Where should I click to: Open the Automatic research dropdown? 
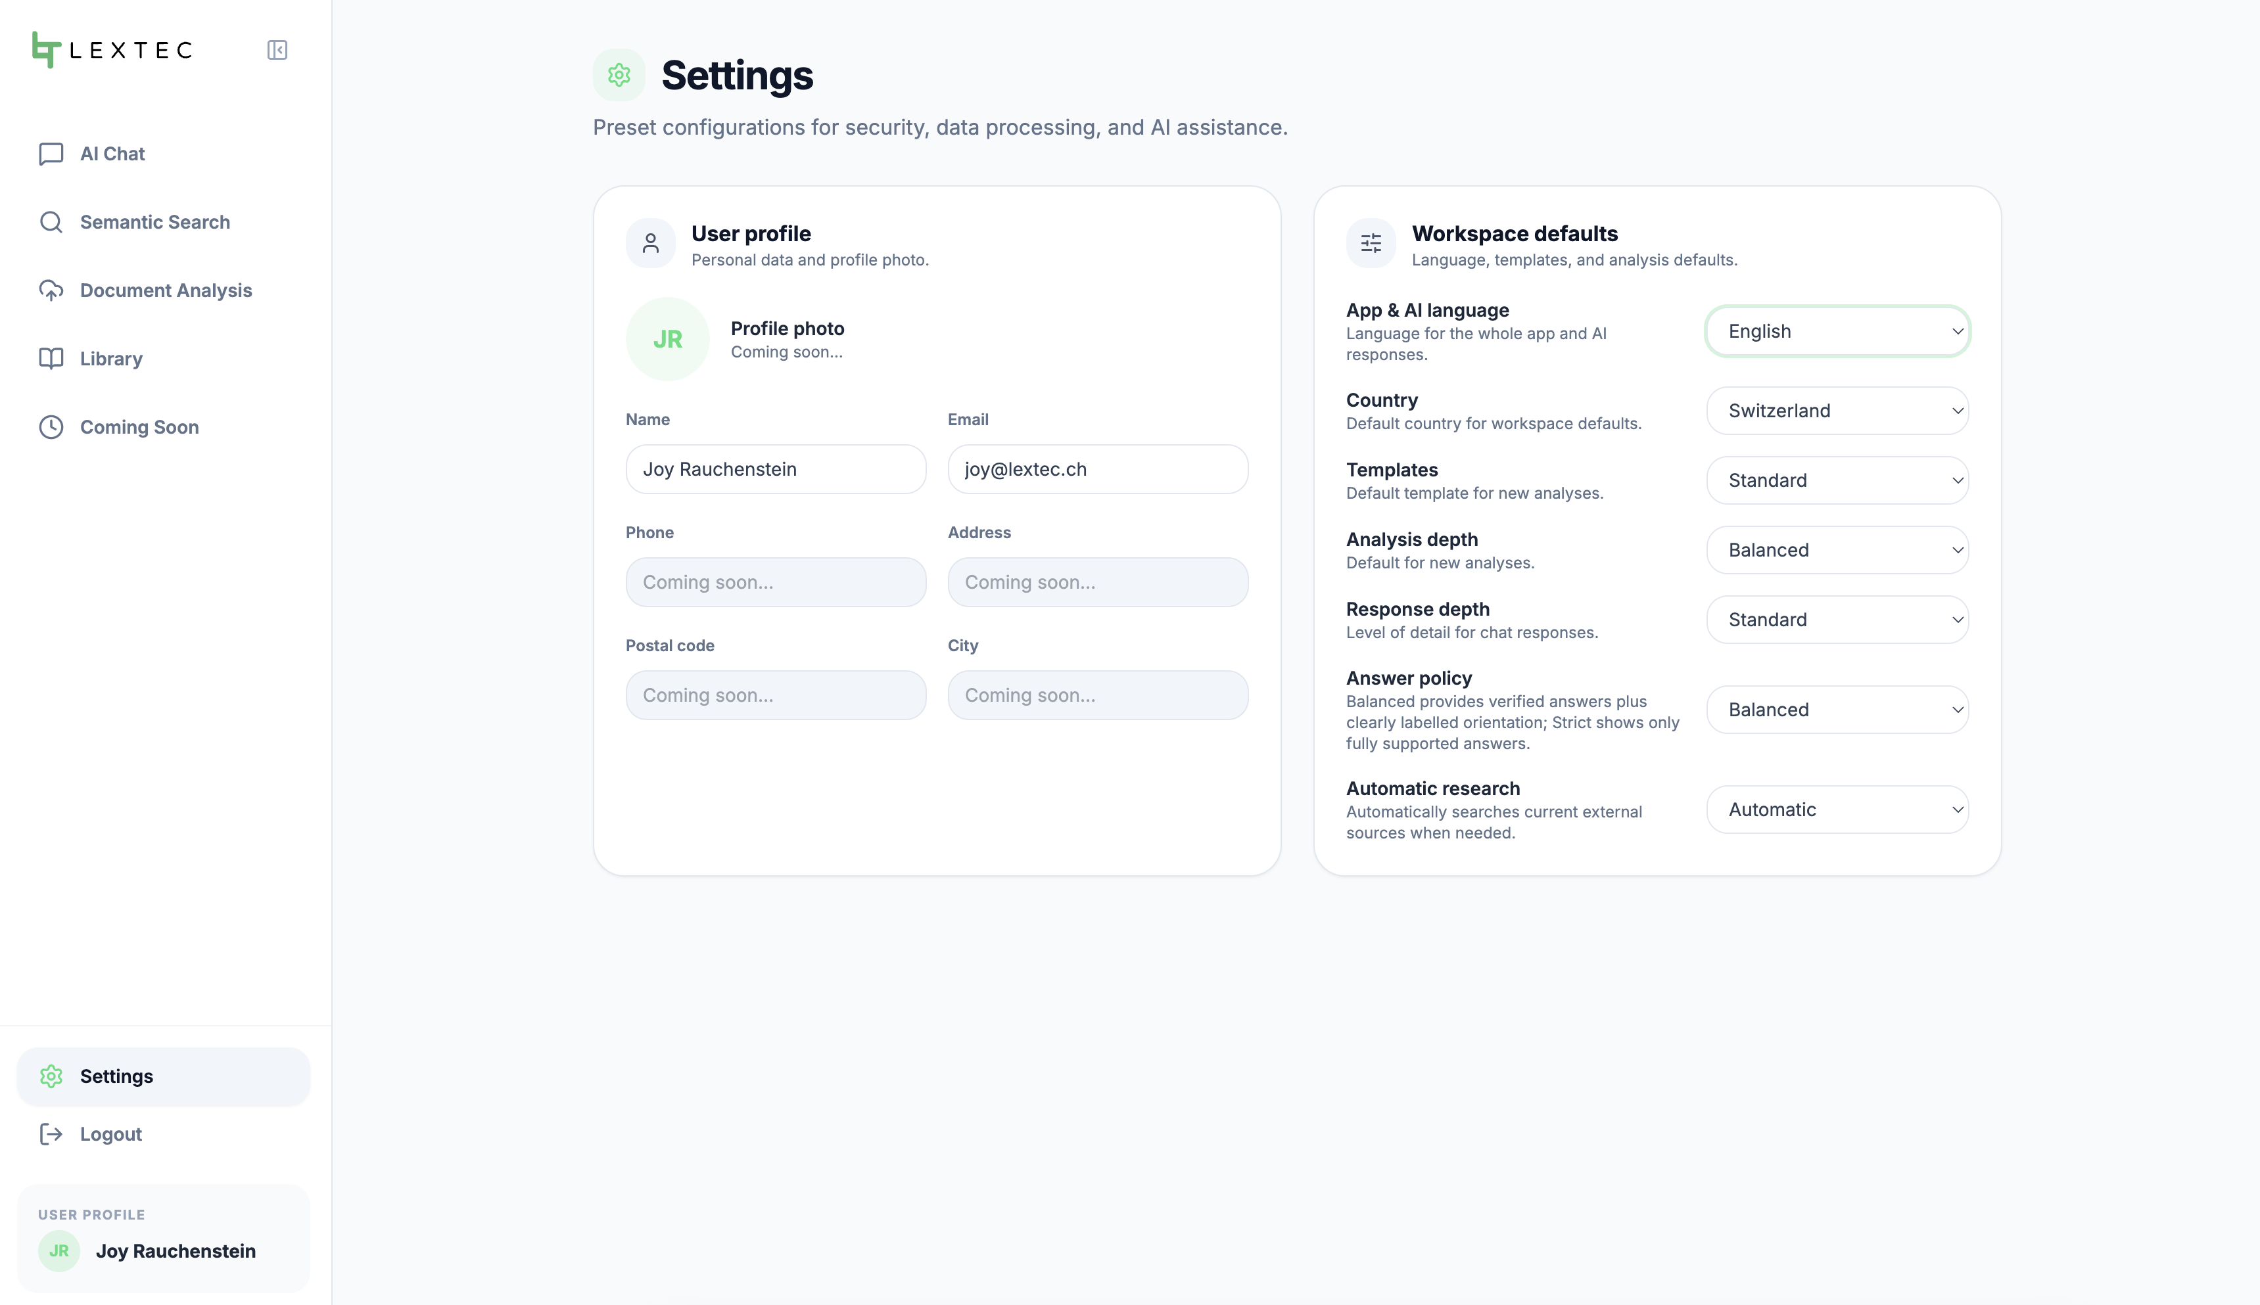[1837, 810]
